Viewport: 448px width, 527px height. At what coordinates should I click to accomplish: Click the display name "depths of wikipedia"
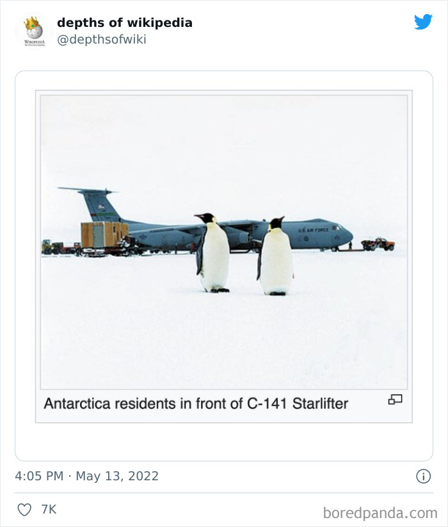pos(124,22)
